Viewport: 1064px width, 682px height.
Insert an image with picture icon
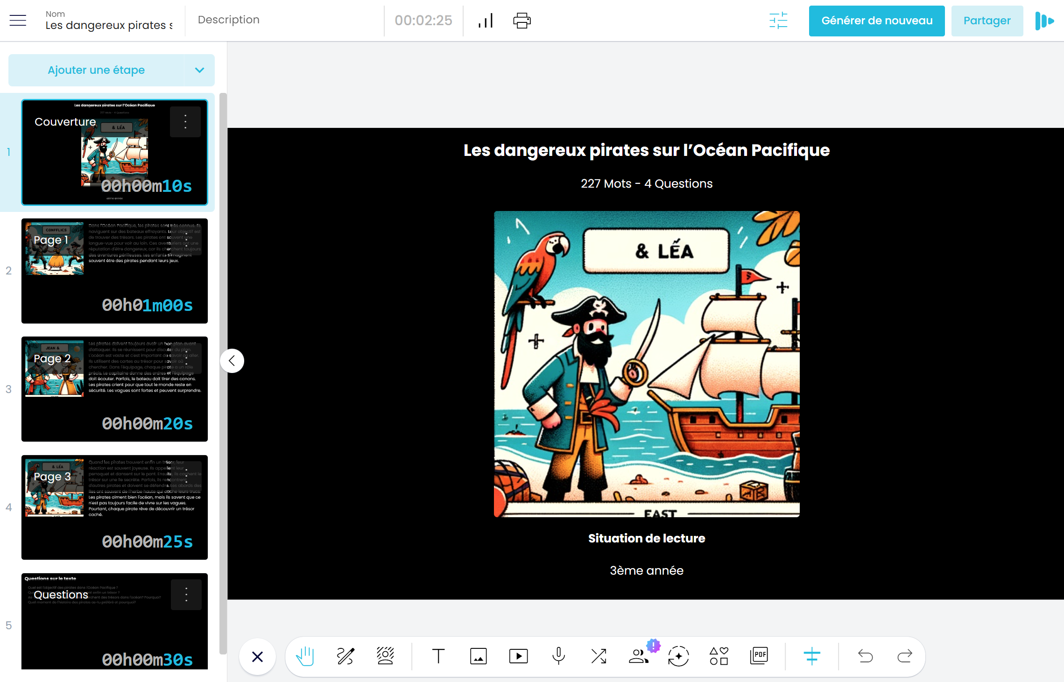tap(479, 656)
